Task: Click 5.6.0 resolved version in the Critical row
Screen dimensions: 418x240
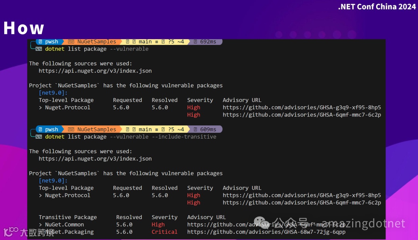Action: click(x=124, y=232)
